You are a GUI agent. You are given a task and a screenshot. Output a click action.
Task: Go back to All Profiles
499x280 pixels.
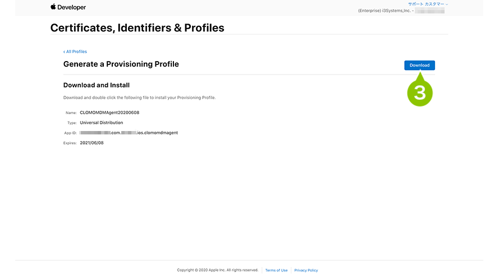pyautogui.click(x=75, y=52)
